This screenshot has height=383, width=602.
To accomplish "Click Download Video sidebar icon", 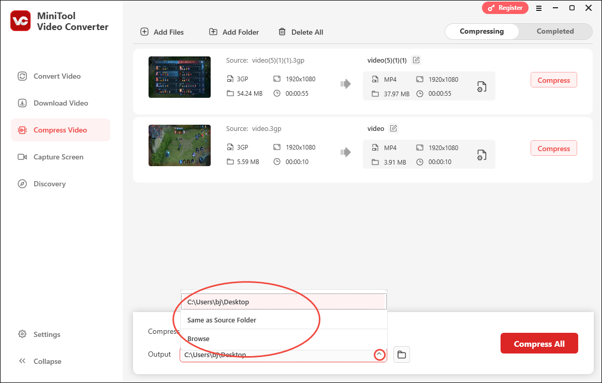I will pos(22,103).
